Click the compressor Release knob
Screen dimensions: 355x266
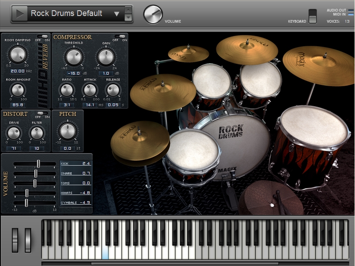point(113,90)
